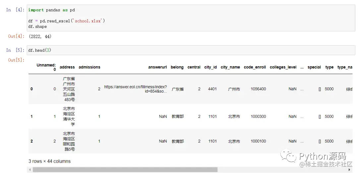Click the row index label 0
The height and width of the screenshot is (173, 358).
point(31,89)
